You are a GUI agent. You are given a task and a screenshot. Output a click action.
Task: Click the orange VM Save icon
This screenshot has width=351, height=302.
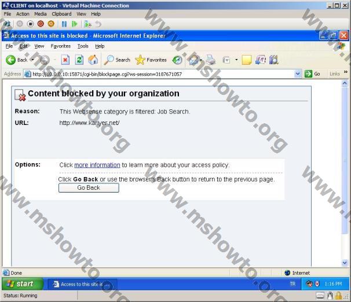coord(51,24)
